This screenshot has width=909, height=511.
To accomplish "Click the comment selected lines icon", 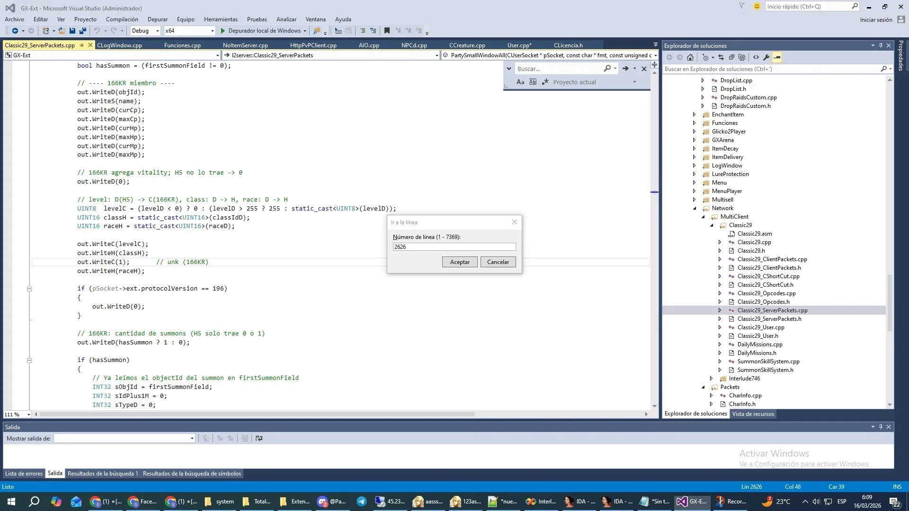I will point(363,31).
